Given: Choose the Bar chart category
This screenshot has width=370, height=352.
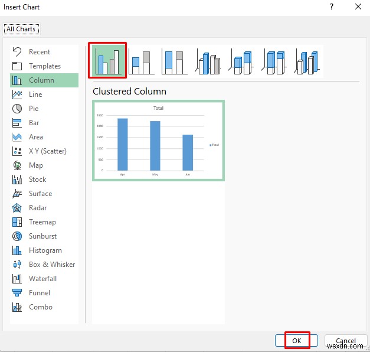Looking at the screenshot, I should point(44,123).
